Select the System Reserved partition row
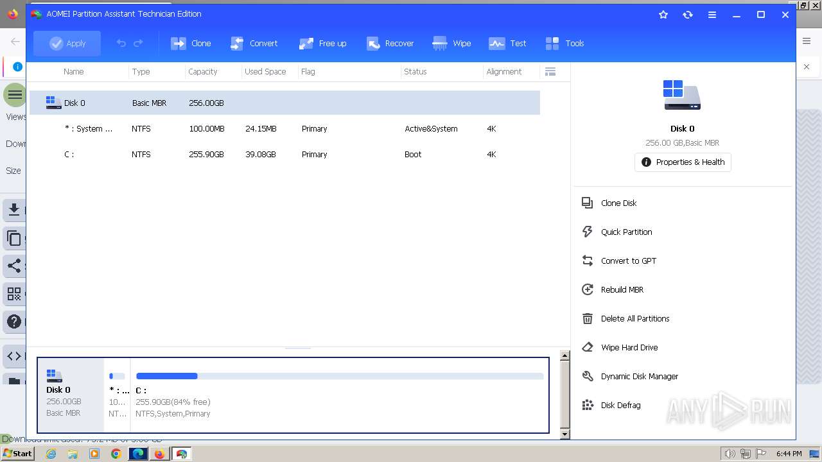Image resolution: width=822 pixels, height=462 pixels. coord(284,128)
